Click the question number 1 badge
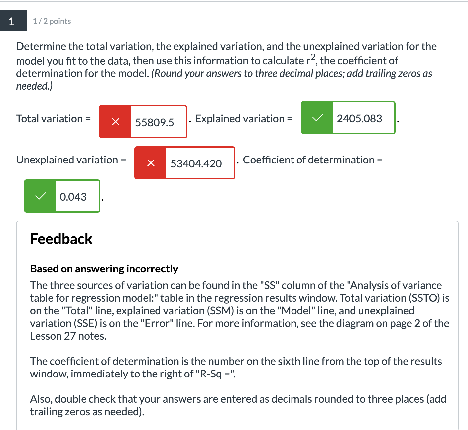 [14, 21]
